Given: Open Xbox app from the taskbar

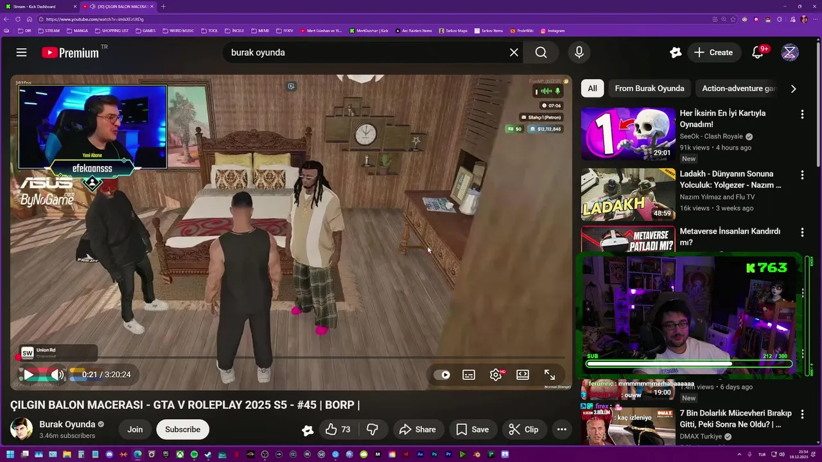Looking at the screenshot, I should click(x=180, y=455).
